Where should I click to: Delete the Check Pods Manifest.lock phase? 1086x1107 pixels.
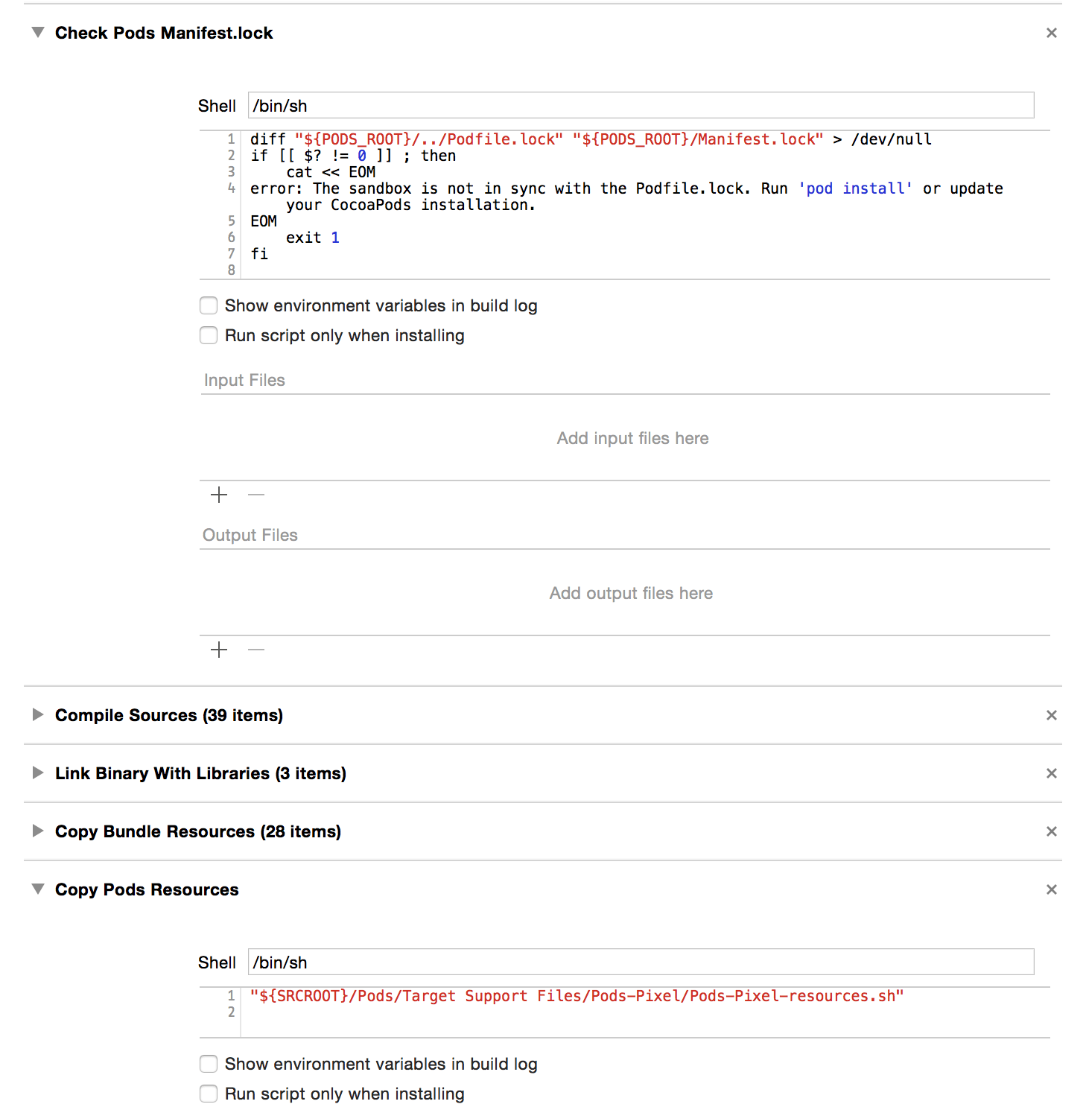(x=1052, y=33)
